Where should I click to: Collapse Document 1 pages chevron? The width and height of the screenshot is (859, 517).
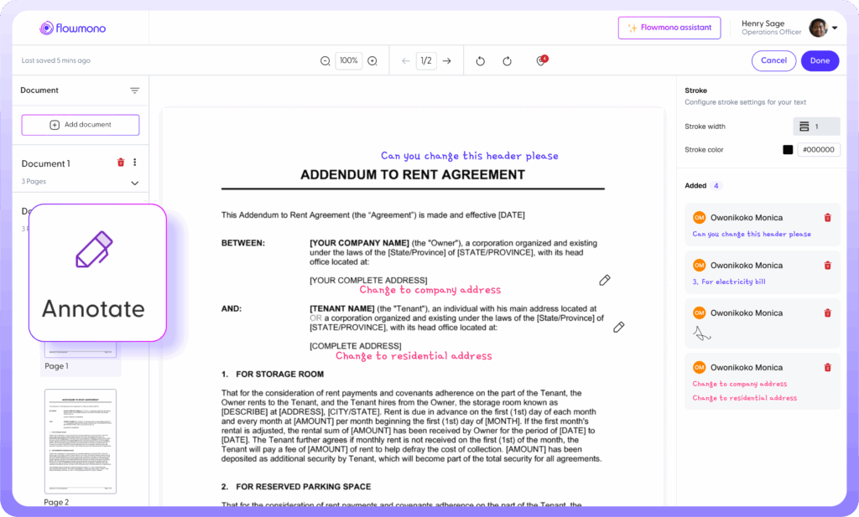(x=134, y=183)
